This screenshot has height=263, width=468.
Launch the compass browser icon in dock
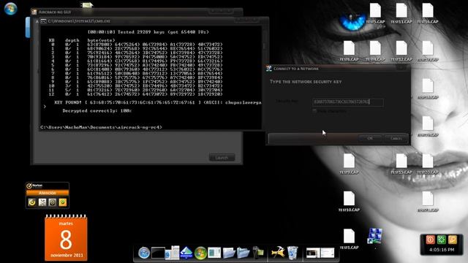point(144,253)
